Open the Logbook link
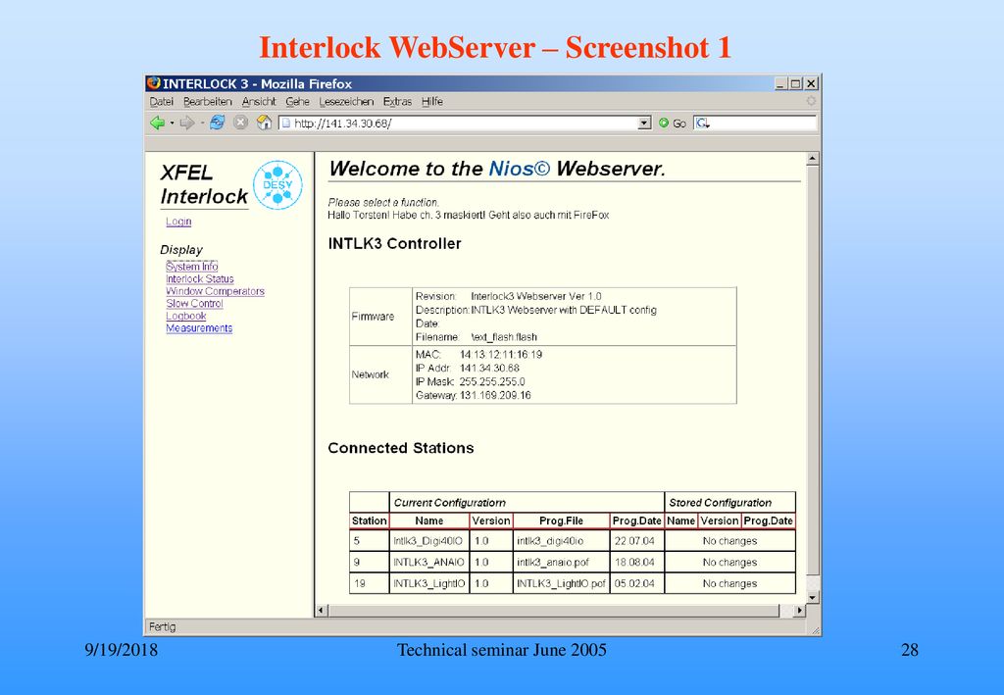Screen dimensions: 1004x695 coord(186,316)
